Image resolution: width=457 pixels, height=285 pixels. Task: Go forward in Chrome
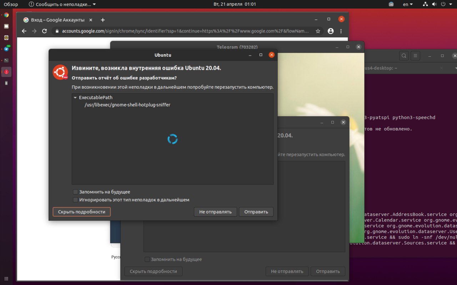pyautogui.click(x=34, y=31)
